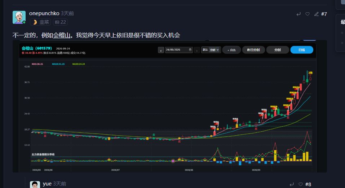
Task: Click the 昨日分时 button
Action: 253,50
